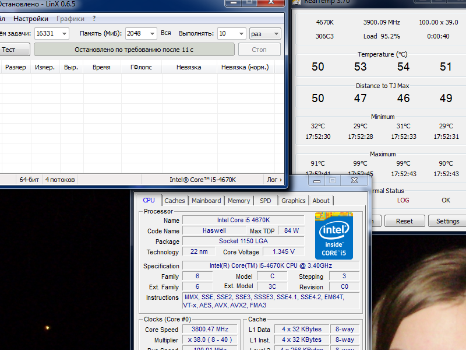The width and height of the screenshot is (466, 350).
Task: Close the LinX window
Action: pyautogui.click(x=271, y=2)
